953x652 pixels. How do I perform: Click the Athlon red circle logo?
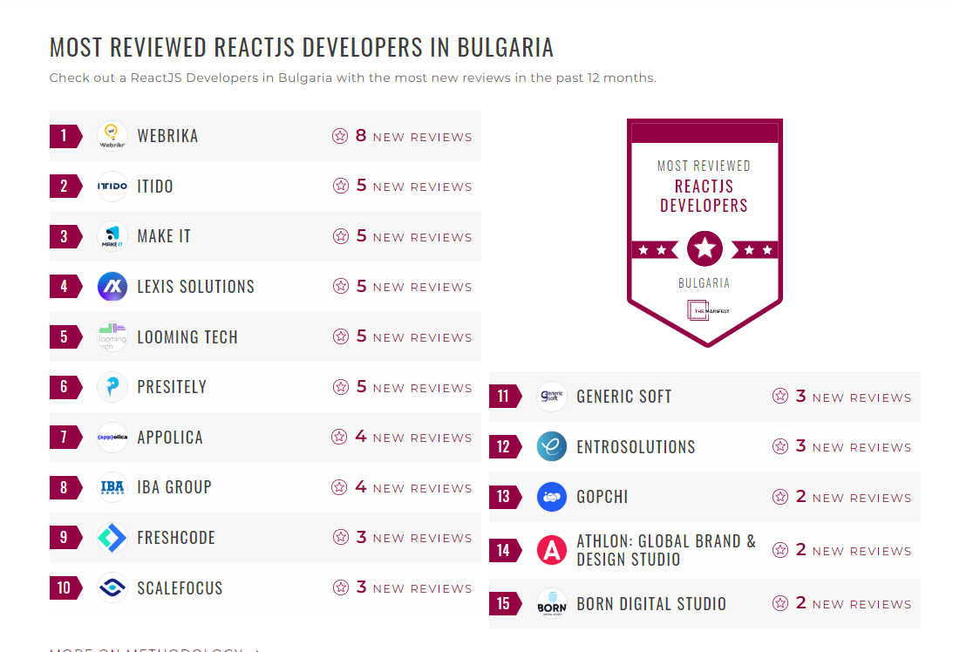tap(551, 550)
